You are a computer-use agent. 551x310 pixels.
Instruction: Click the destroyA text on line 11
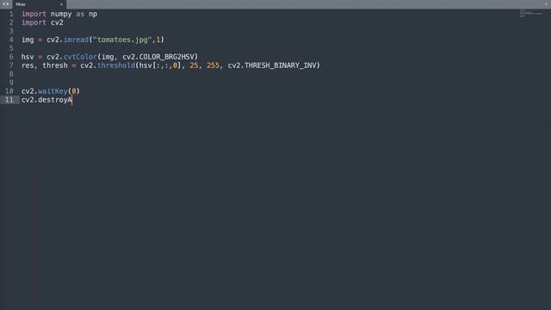pos(55,100)
